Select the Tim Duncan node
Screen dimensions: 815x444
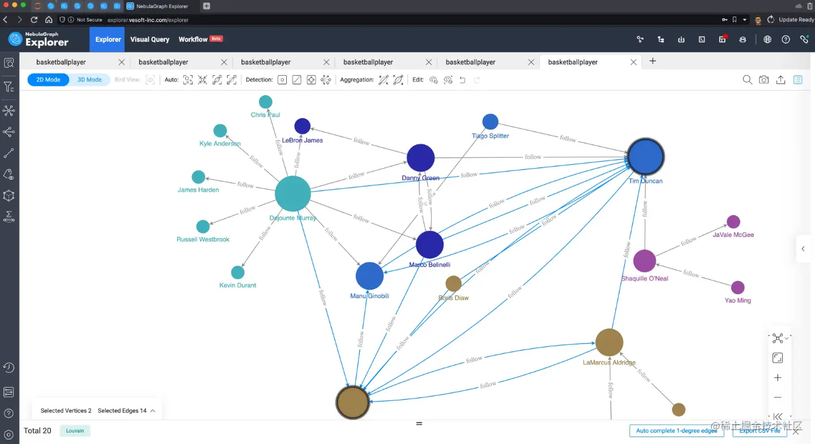[x=646, y=156]
